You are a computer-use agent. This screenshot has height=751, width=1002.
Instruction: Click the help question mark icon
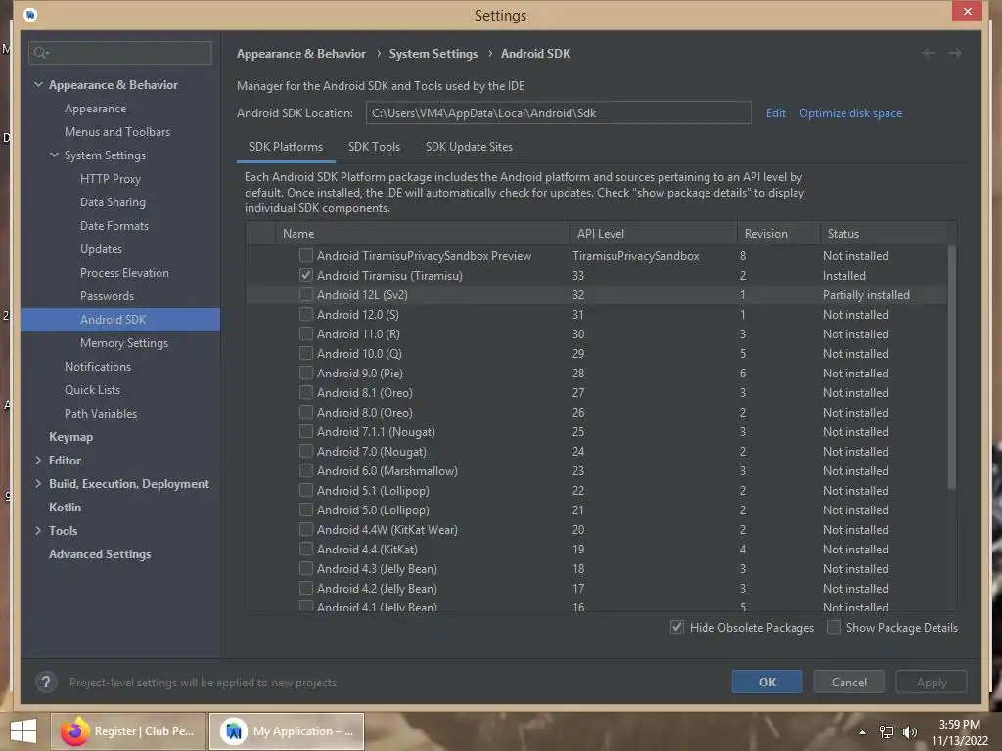[x=46, y=682]
